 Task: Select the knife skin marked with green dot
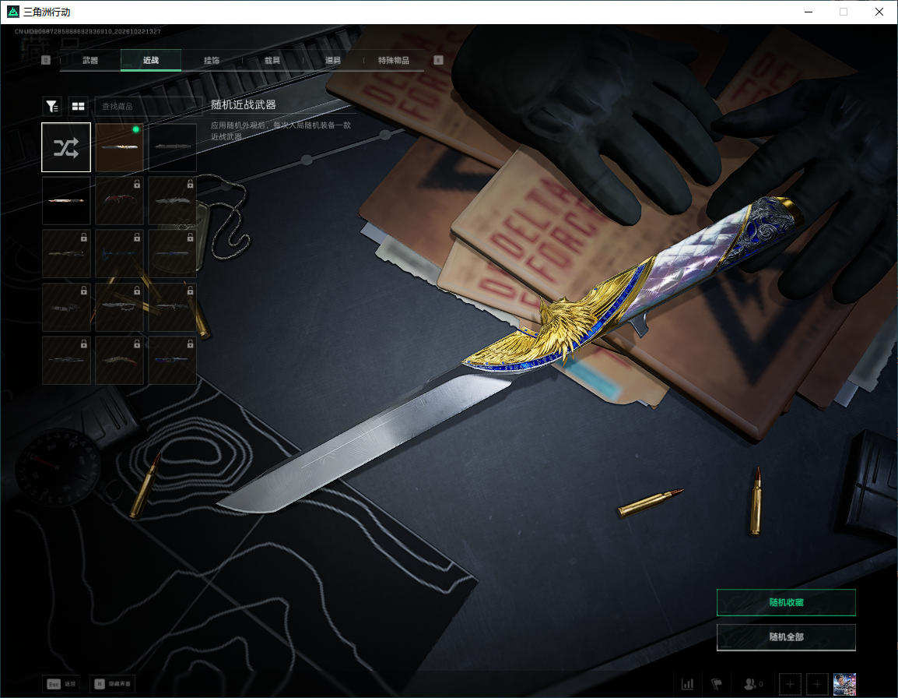click(119, 147)
